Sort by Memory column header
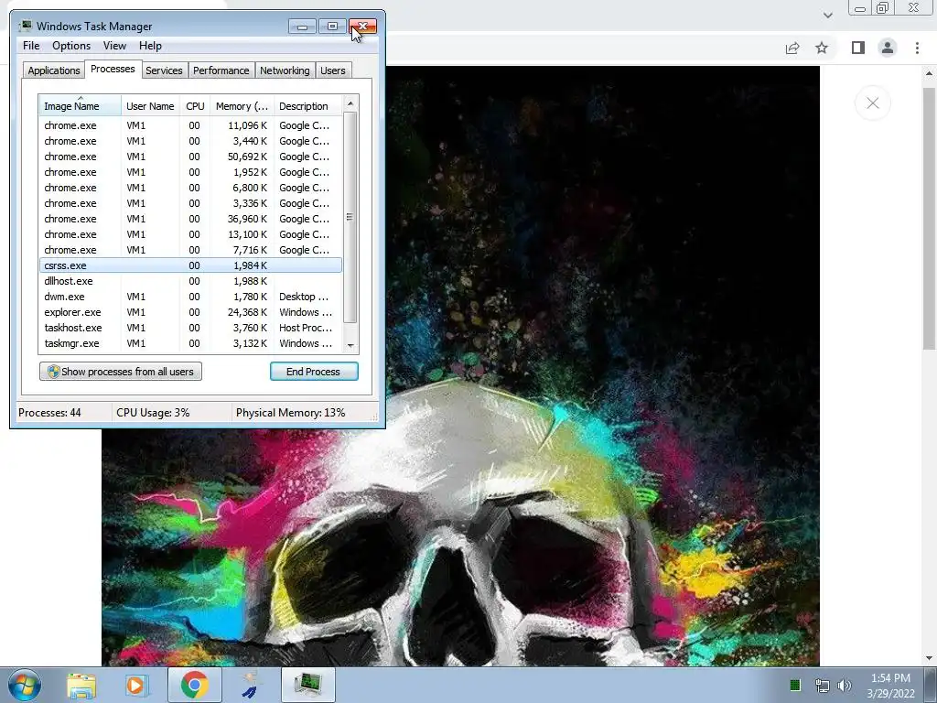937x703 pixels. (242, 106)
